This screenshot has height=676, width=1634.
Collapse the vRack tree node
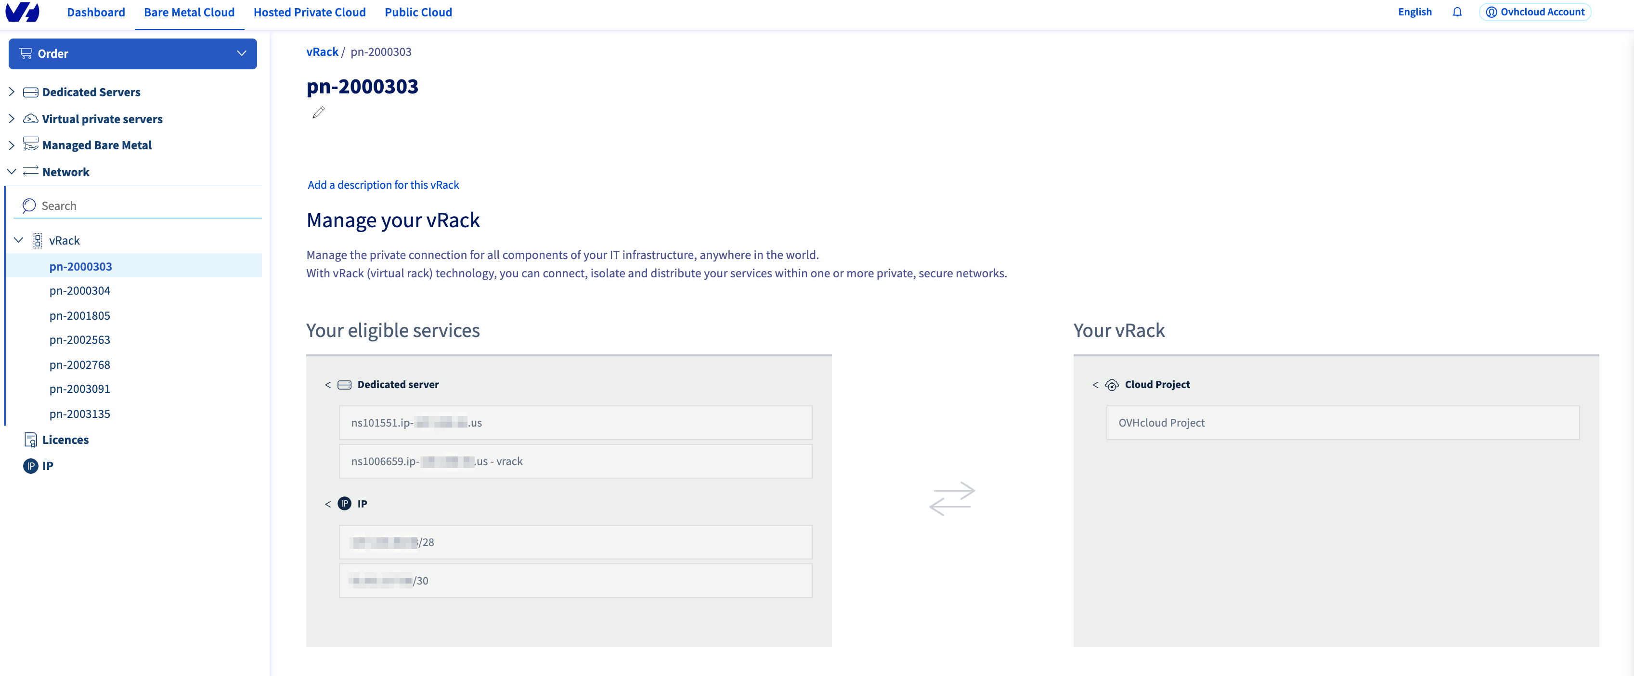click(19, 240)
